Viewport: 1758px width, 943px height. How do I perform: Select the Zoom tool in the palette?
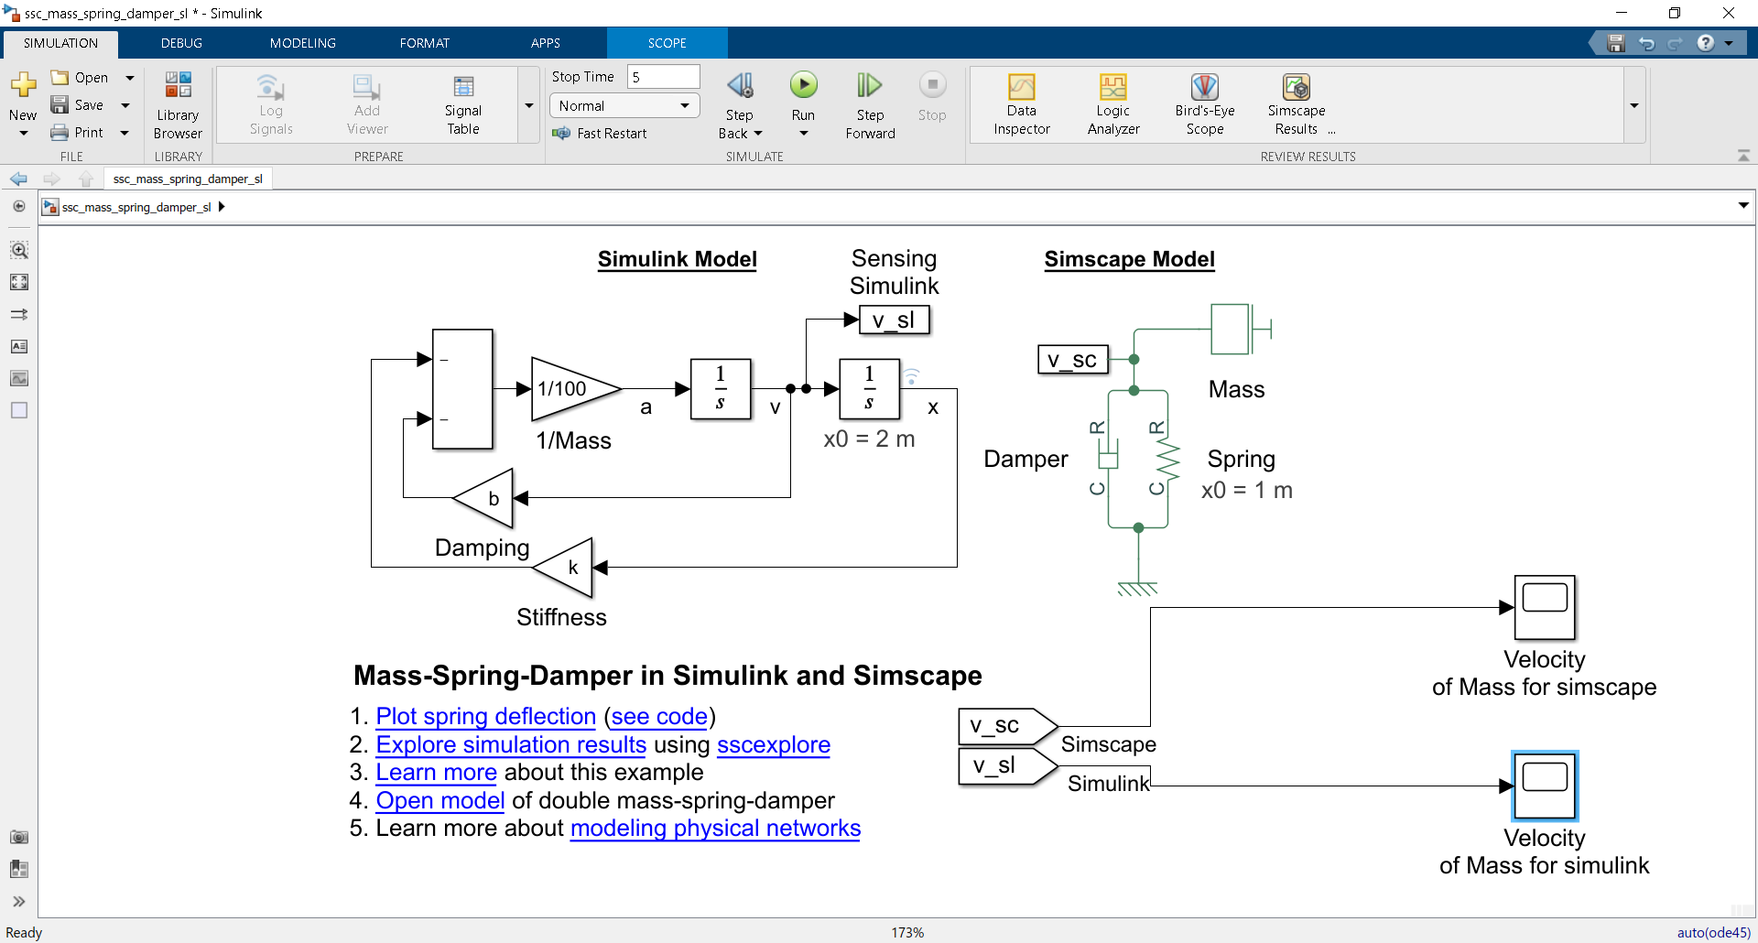click(18, 249)
